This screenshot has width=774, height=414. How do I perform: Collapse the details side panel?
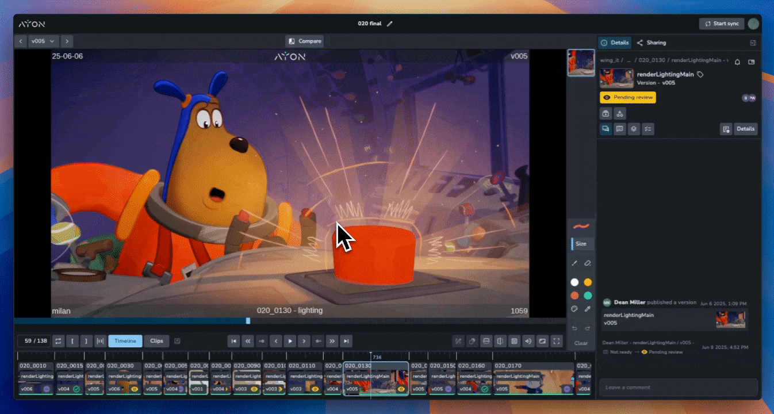click(x=753, y=43)
